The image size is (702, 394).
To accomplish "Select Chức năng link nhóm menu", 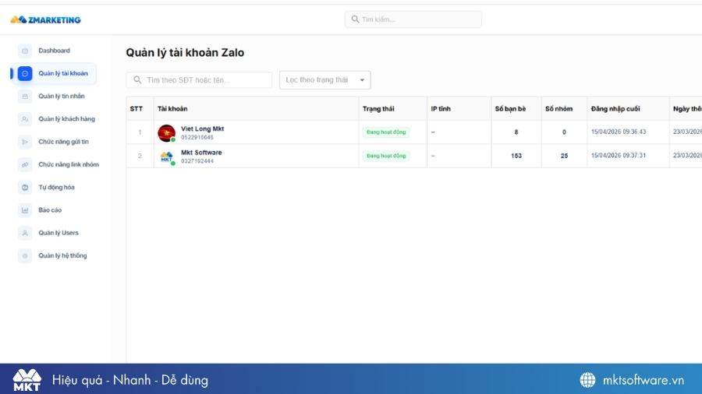I will click(x=69, y=164).
